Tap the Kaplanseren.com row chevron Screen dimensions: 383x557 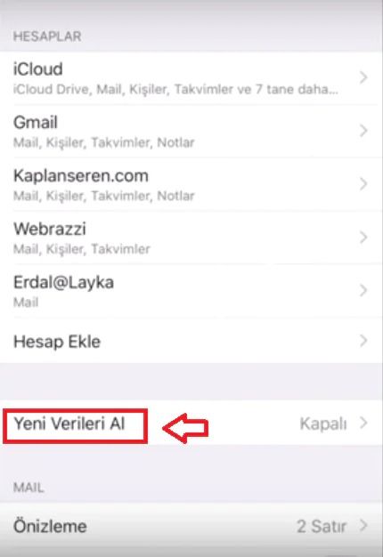pos(363,183)
